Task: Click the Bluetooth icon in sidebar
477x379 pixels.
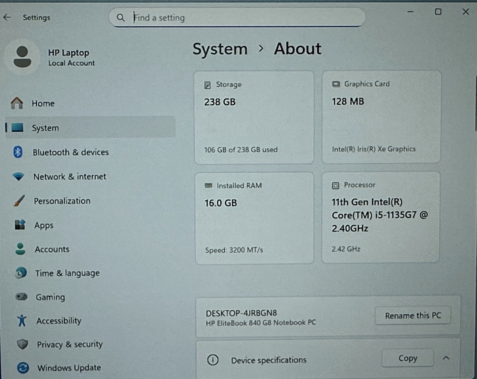Action: click(x=18, y=152)
